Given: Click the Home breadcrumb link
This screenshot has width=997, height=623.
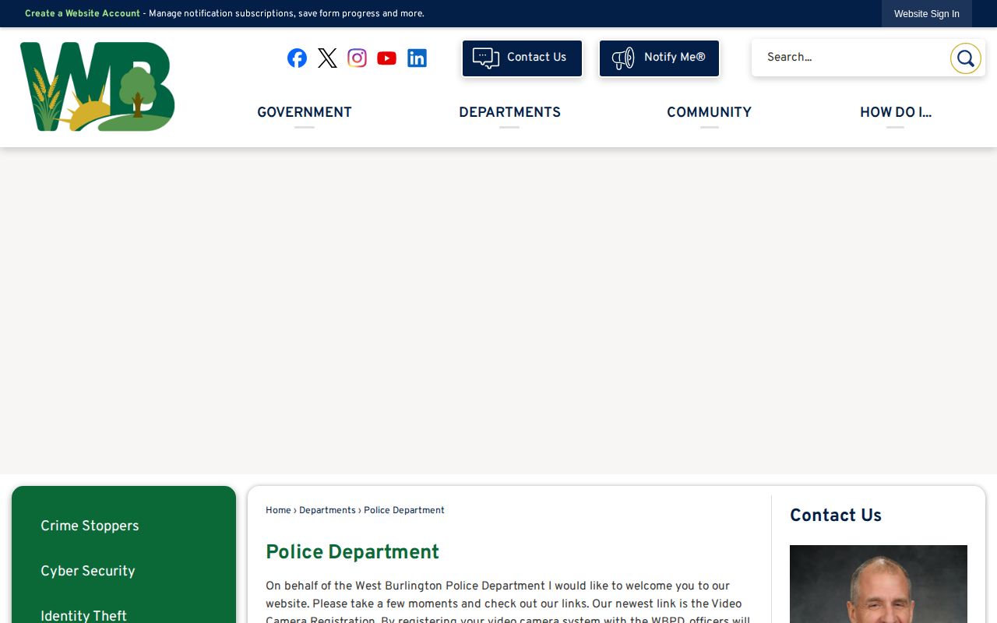Looking at the screenshot, I should [278, 511].
